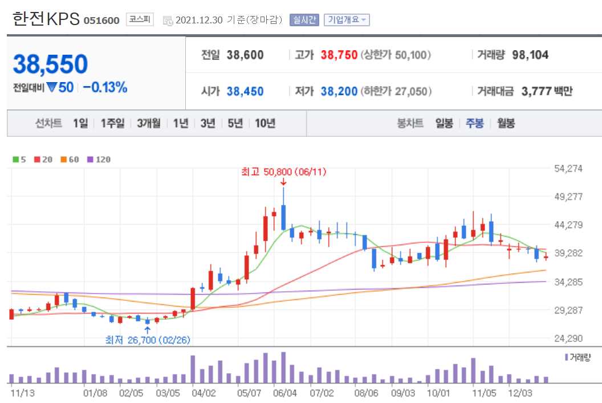Click the 전일 value 38,600

click(x=245, y=55)
